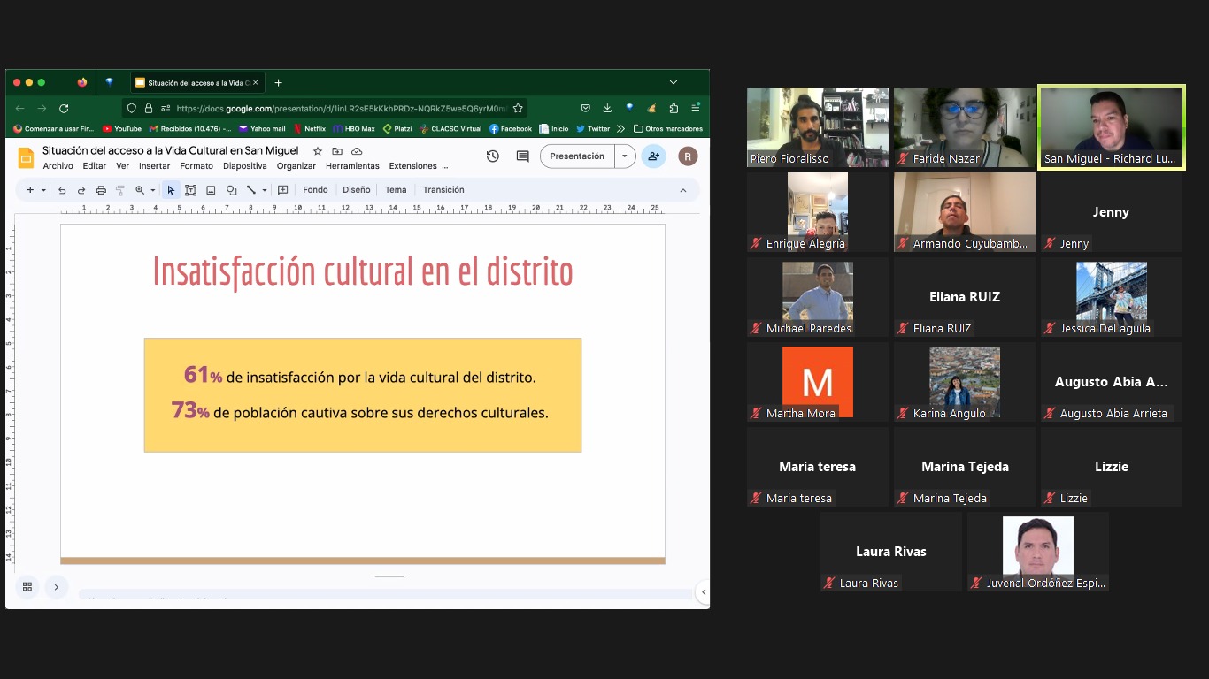1209x679 pixels.
Task: Click the text box tool icon
Action: pos(190,190)
